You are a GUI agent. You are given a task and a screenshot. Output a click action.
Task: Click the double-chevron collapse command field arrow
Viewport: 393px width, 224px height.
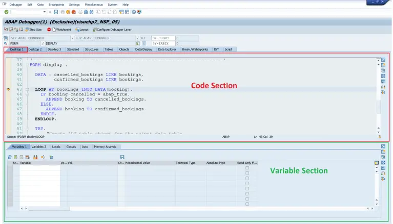tap(50, 12)
